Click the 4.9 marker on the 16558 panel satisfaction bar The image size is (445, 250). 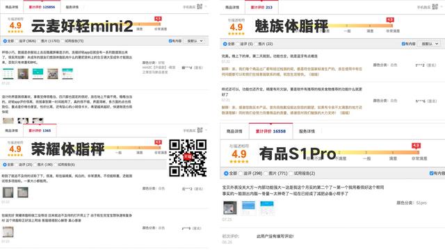pyautogui.click(x=416, y=146)
